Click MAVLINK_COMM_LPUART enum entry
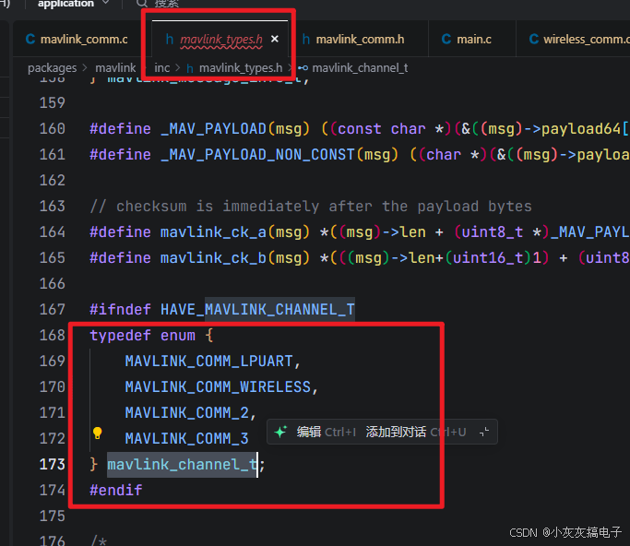The width and height of the screenshot is (630, 546). point(208,362)
